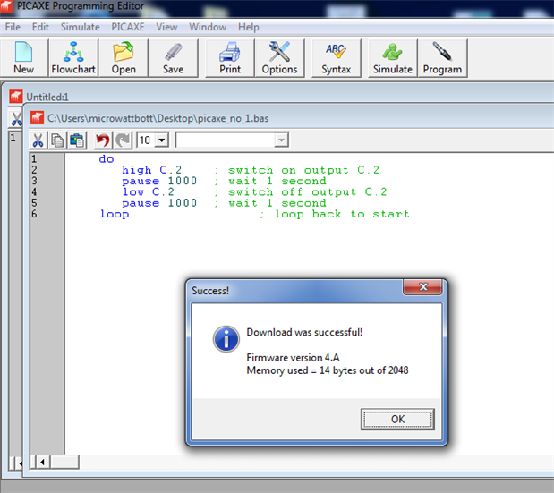
Task: Create a new file with New icon
Action: pos(23,58)
